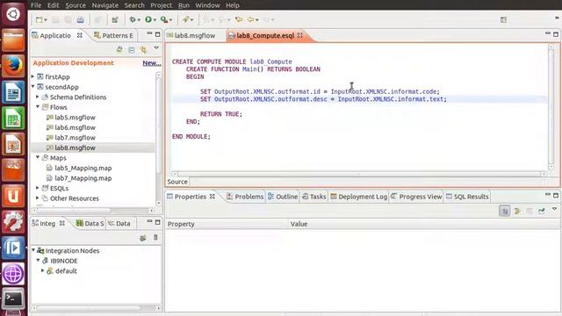The height and width of the screenshot is (316, 562).
Task: Click the Debug bug icon in toolbar
Action: point(133,19)
